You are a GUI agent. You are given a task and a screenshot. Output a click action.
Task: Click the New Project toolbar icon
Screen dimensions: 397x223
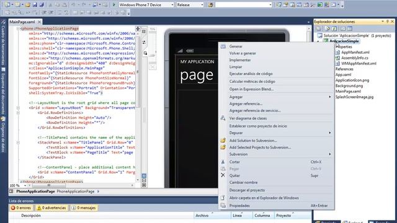(x=7, y=4)
